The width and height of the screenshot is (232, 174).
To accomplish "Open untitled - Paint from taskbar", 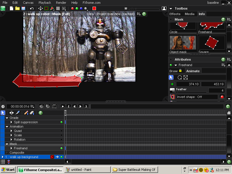I will click(x=87, y=170).
